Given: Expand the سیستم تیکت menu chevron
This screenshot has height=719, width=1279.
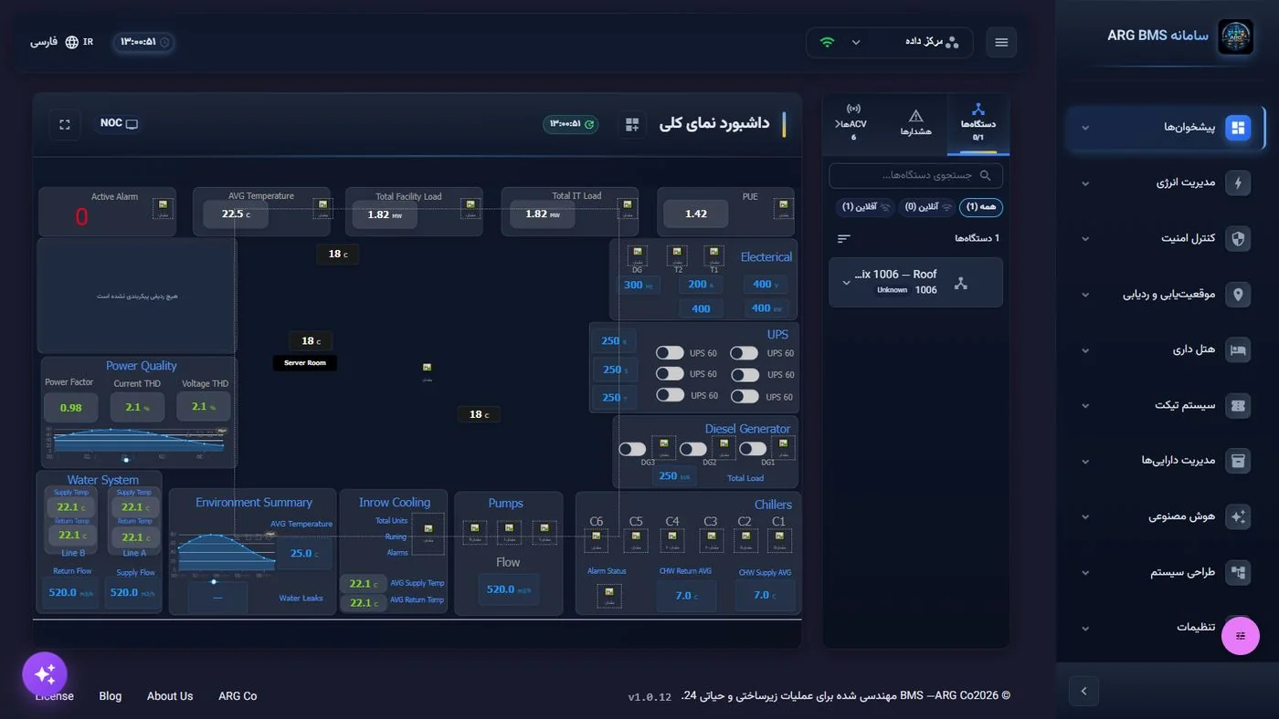Looking at the screenshot, I should pos(1085,406).
